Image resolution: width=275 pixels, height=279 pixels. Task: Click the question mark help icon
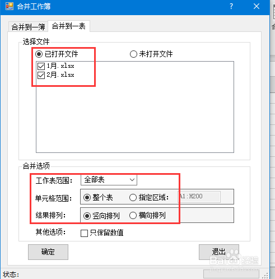pos(231,6)
